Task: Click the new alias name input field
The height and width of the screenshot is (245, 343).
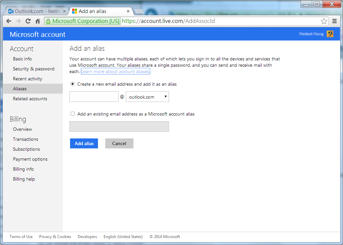Action: tap(94, 97)
